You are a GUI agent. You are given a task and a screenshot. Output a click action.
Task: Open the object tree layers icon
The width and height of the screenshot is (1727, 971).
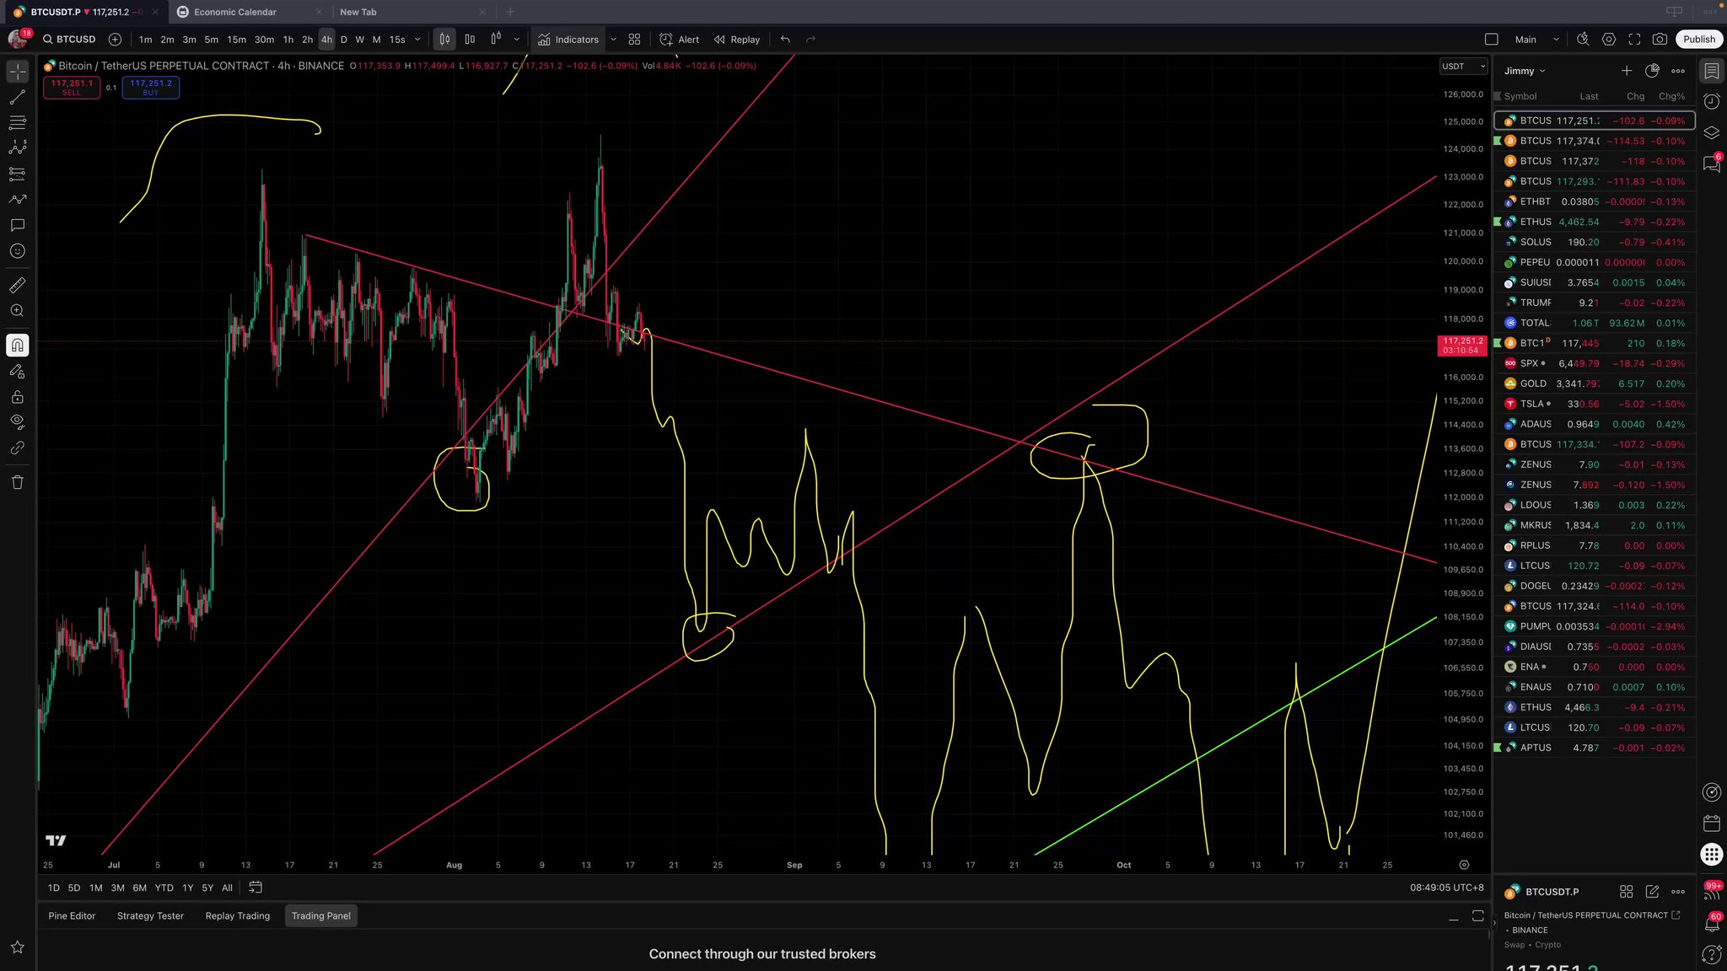tap(1712, 133)
